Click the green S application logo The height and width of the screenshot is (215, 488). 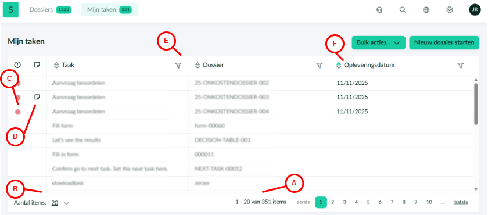point(11,10)
